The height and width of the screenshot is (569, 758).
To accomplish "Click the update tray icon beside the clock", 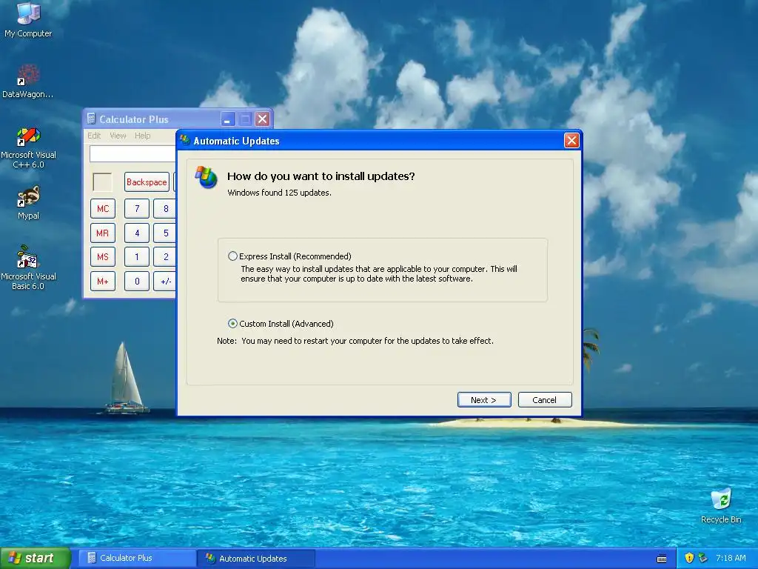I will pos(703,558).
